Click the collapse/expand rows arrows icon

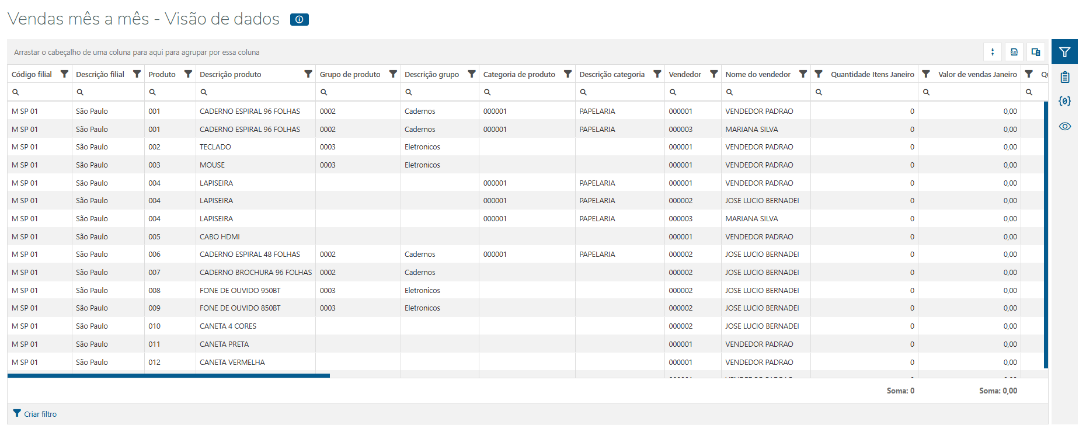(993, 52)
